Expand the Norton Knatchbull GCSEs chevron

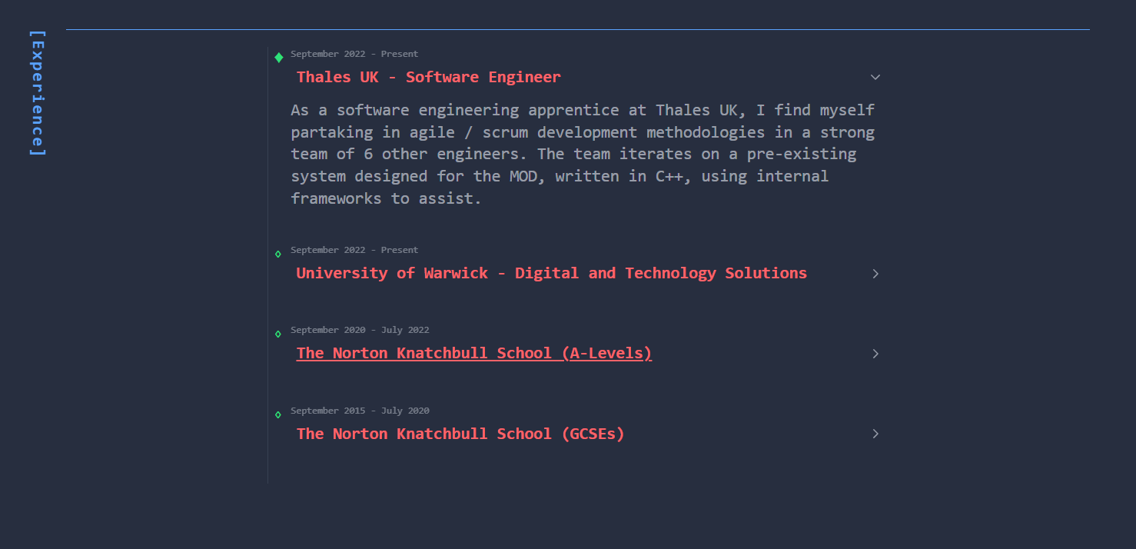click(875, 434)
